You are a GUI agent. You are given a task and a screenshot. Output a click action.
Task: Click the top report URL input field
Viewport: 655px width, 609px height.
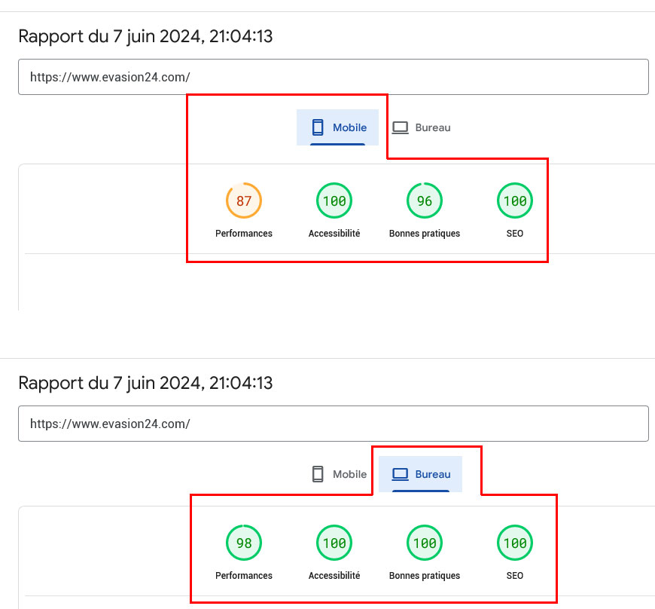334,77
